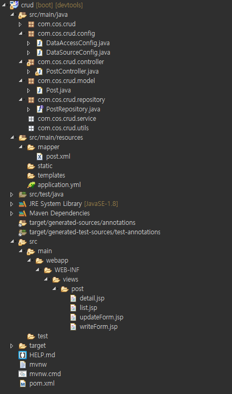The width and height of the screenshot is (232, 394).
Task: Click the mvnw.cmd file icon
Action: (x=23, y=374)
